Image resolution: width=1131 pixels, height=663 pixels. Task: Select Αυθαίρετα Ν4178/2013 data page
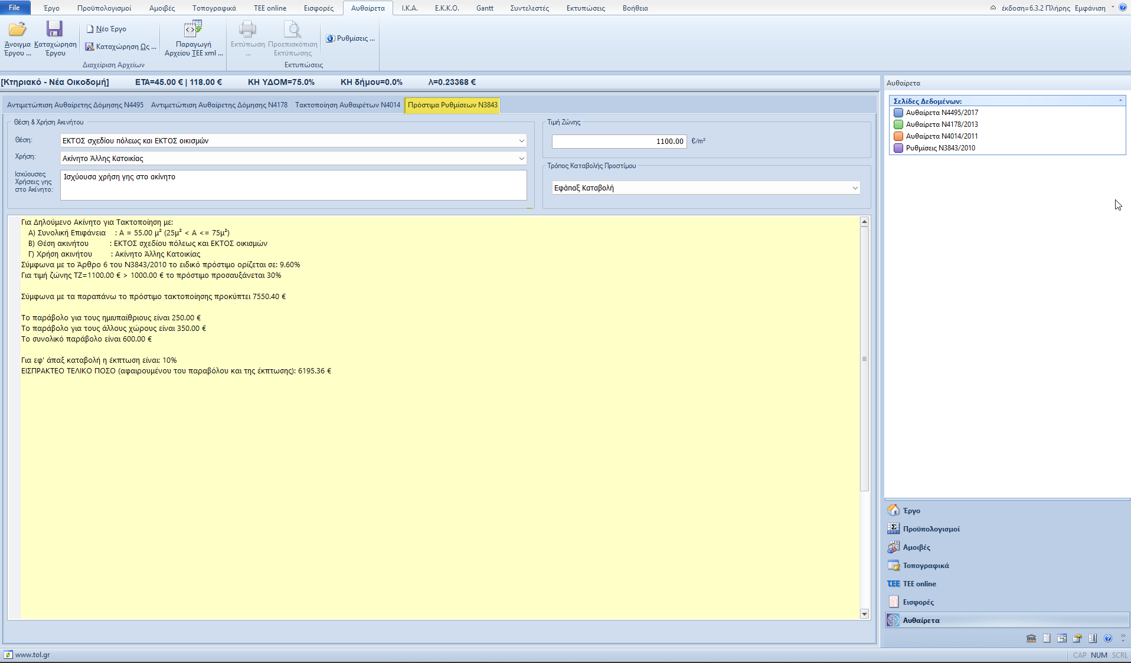pos(942,124)
